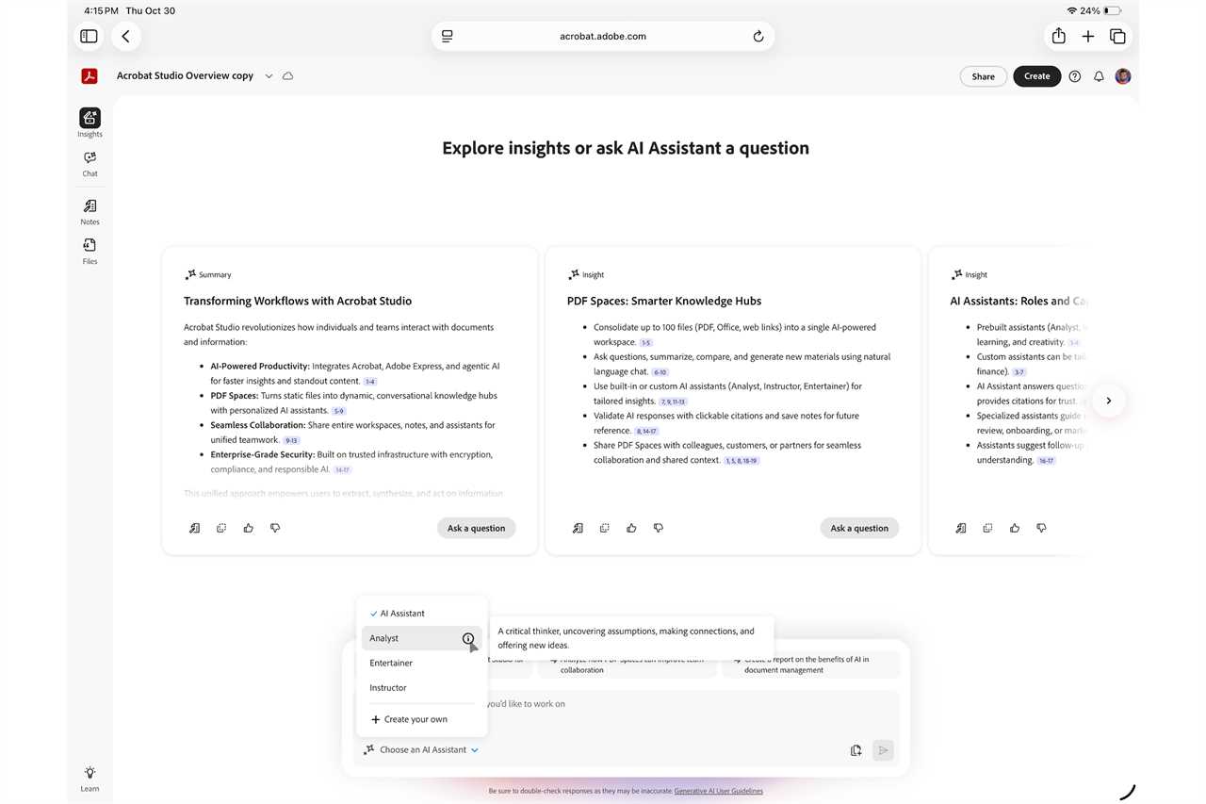Open Notes from the left sidebar
Image resolution: width=1206 pixels, height=804 pixels.
89,211
